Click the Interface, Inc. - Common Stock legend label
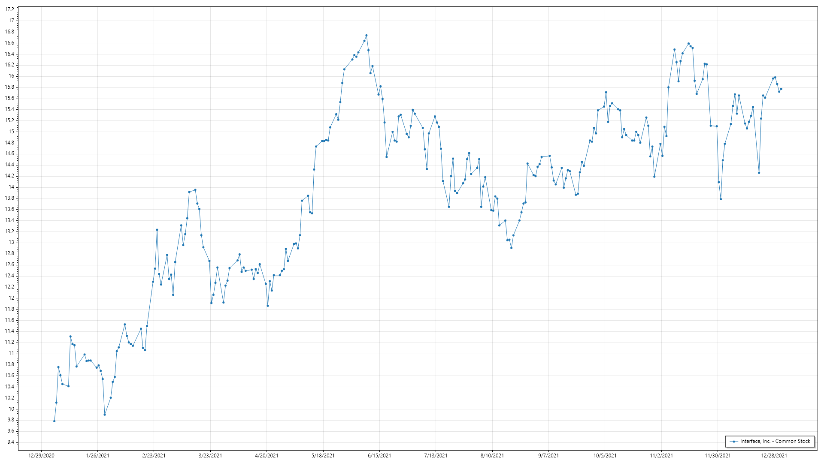824x463 pixels. coord(775,441)
